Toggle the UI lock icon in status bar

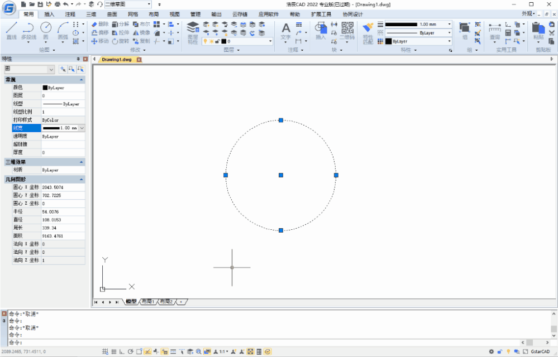pyautogui.click(x=500, y=351)
